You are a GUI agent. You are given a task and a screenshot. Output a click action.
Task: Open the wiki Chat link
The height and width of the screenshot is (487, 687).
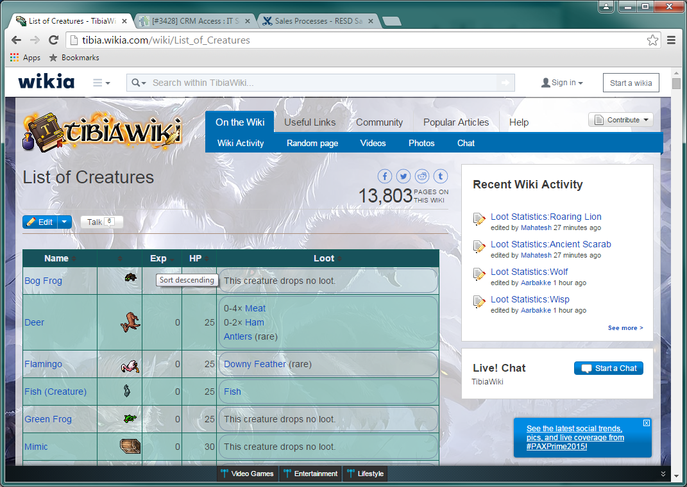pos(466,143)
